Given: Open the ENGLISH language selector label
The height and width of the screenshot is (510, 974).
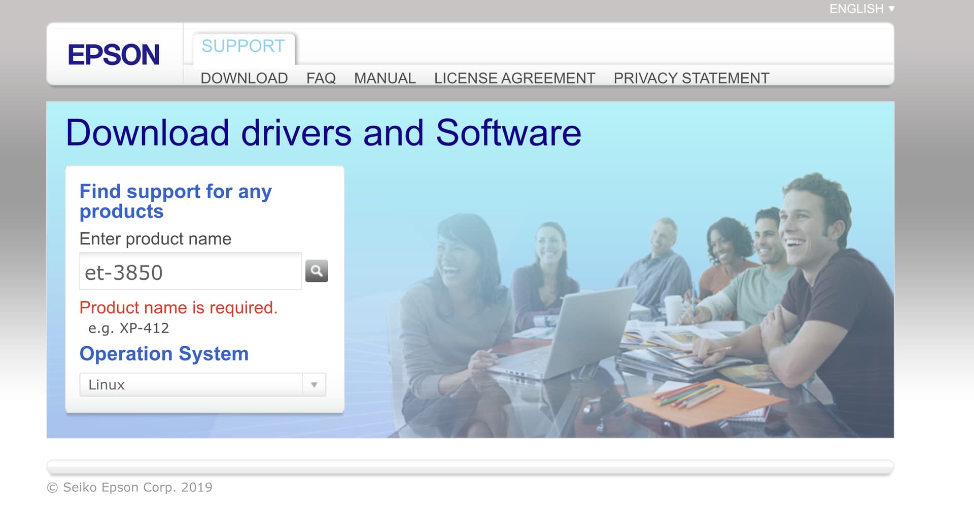Looking at the screenshot, I should 856,9.
